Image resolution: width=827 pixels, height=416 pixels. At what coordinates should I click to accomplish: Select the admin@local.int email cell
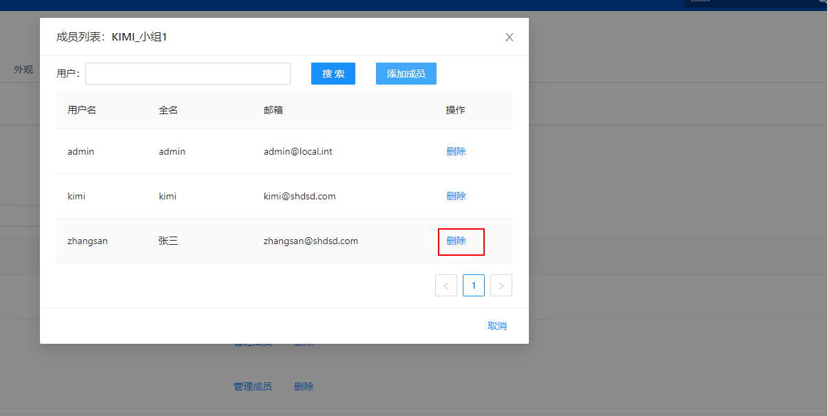(298, 151)
